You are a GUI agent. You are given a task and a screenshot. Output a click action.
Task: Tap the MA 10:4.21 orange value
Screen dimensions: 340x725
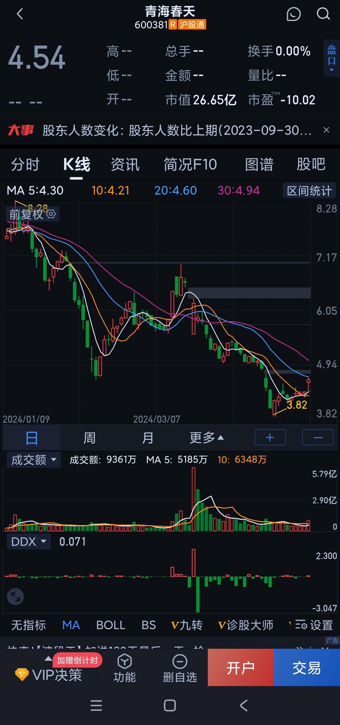(x=110, y=190)
